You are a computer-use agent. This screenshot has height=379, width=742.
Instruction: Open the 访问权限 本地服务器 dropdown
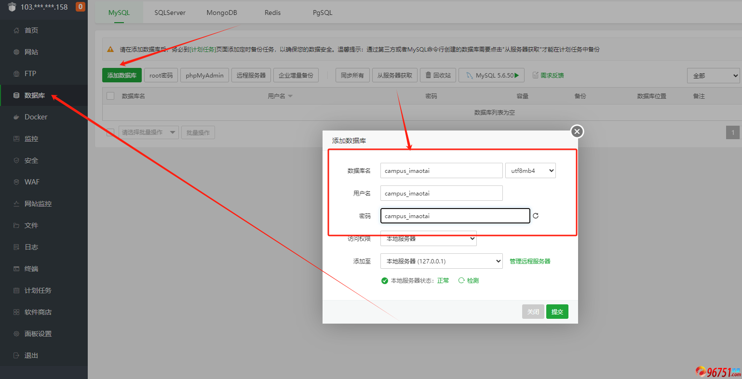coord(429,238)
